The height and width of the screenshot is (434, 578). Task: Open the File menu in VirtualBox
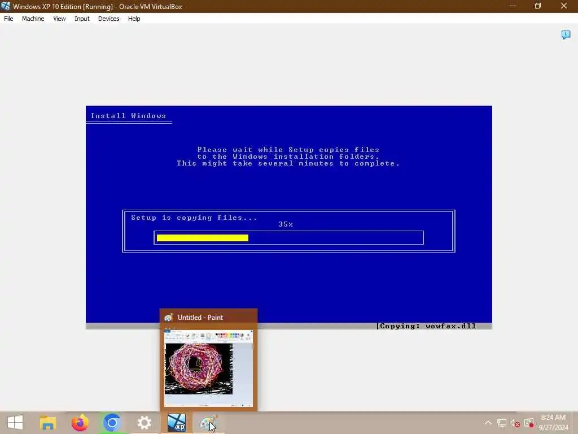(x=8, y=19)
